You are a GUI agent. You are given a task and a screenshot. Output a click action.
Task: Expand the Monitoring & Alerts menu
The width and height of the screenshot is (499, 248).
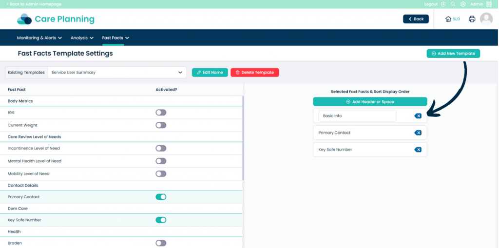[39, 38]
